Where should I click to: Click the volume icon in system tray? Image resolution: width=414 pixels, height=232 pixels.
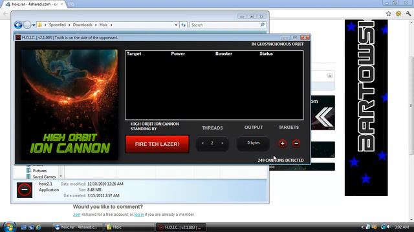click(389, 227)
